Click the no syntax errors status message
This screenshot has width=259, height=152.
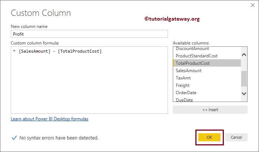59,138
